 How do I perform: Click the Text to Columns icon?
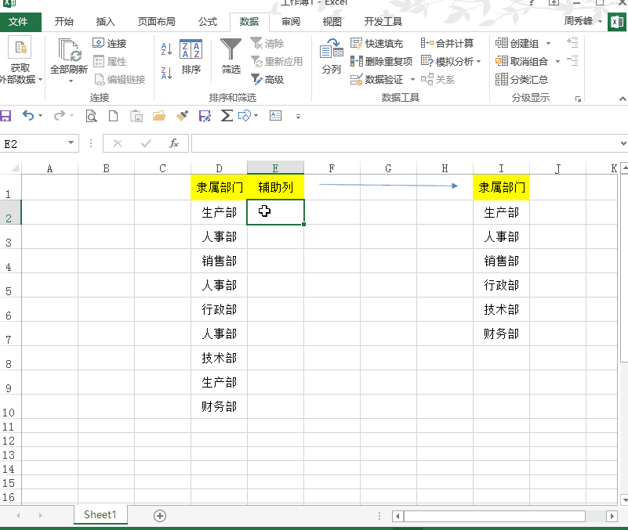331,49
